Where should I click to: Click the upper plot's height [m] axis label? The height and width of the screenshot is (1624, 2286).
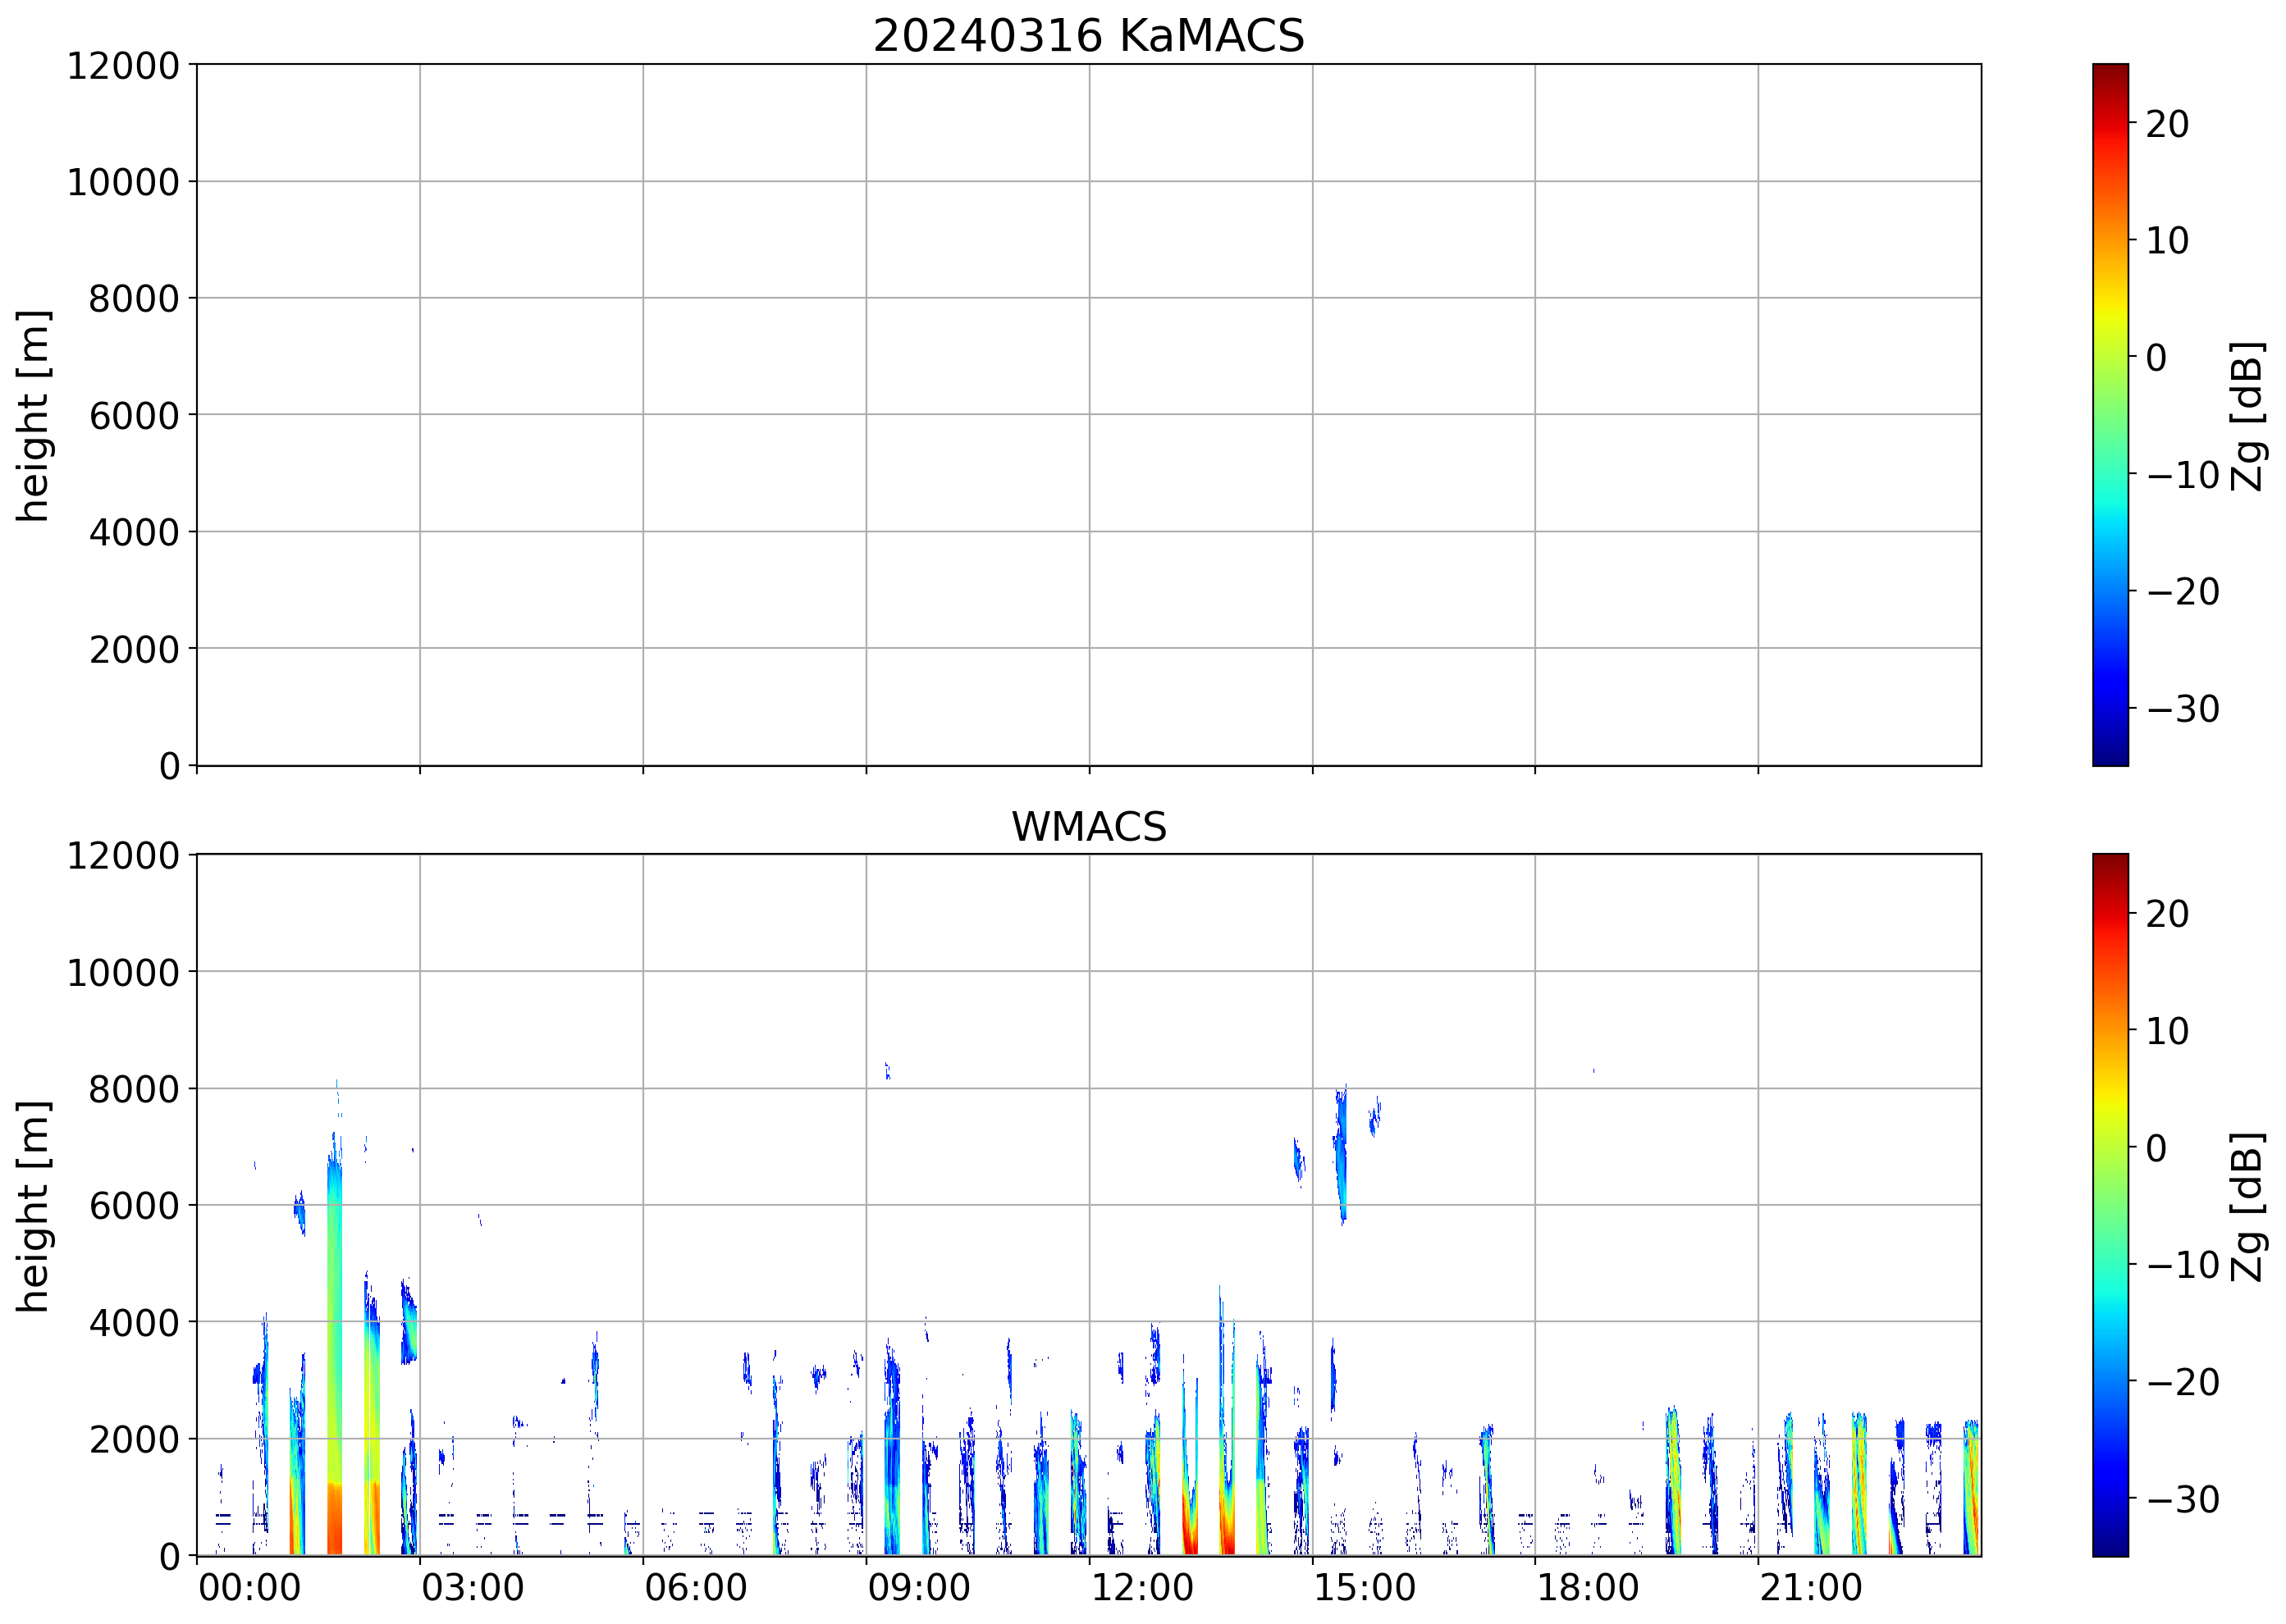pyautogui.click(x=33, y=415)
